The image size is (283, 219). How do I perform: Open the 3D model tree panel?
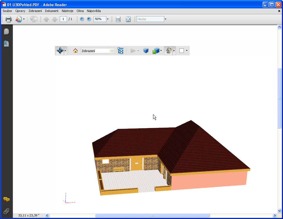click(x=121, y=50)
